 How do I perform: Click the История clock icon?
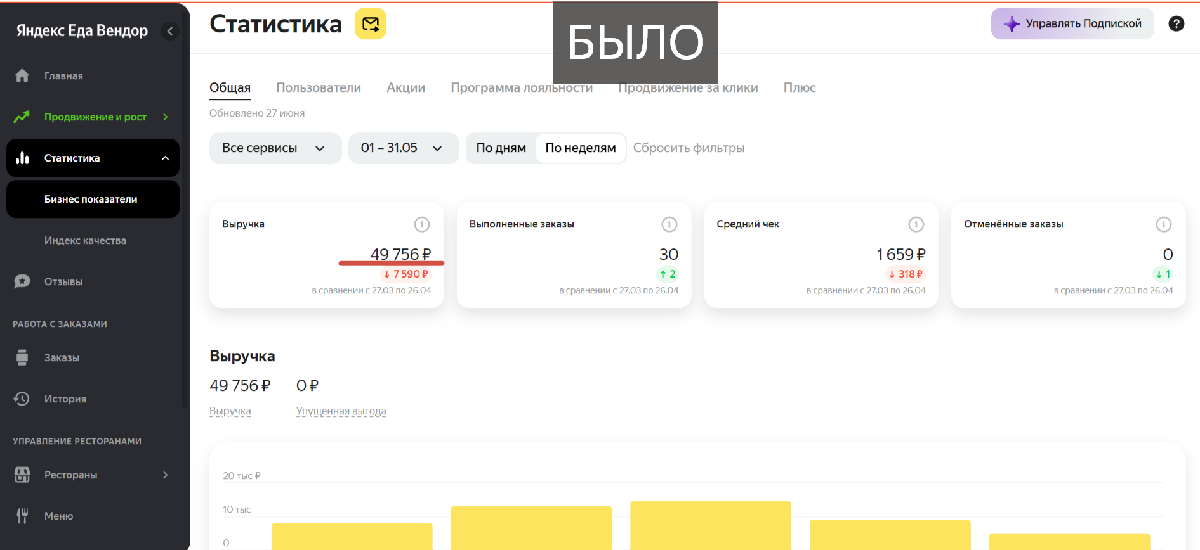point(22,399)
